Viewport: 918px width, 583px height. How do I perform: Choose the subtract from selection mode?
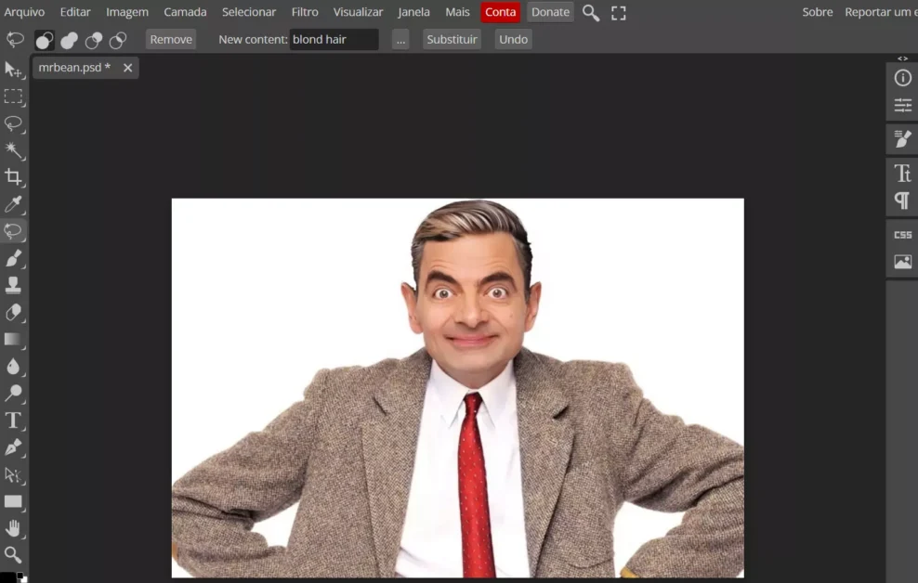pyautogui.click(x=94, y=40)
